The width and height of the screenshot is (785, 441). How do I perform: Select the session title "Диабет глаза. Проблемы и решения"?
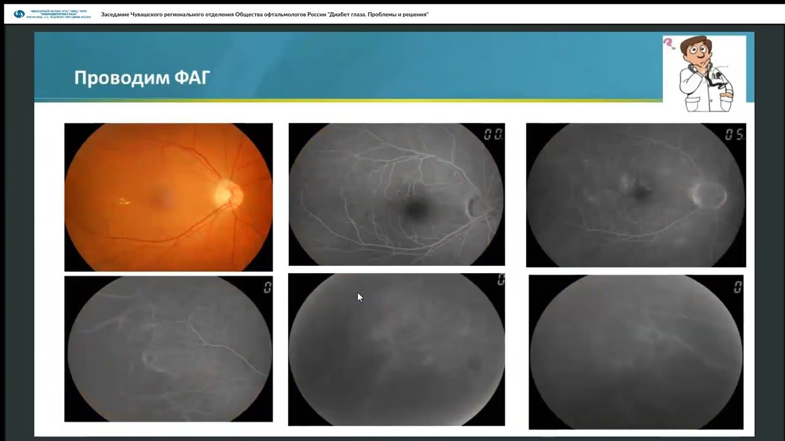[x=378, y=14]
